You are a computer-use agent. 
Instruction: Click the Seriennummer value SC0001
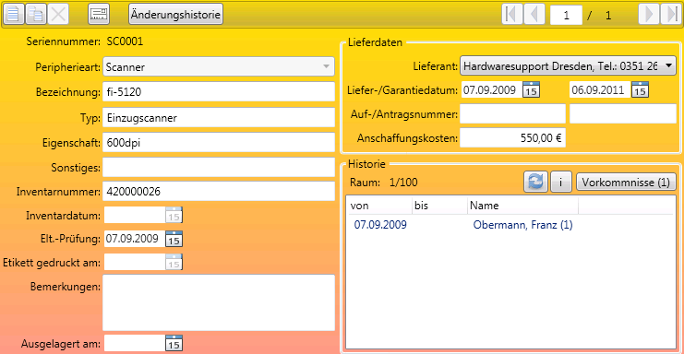(125, 41)
